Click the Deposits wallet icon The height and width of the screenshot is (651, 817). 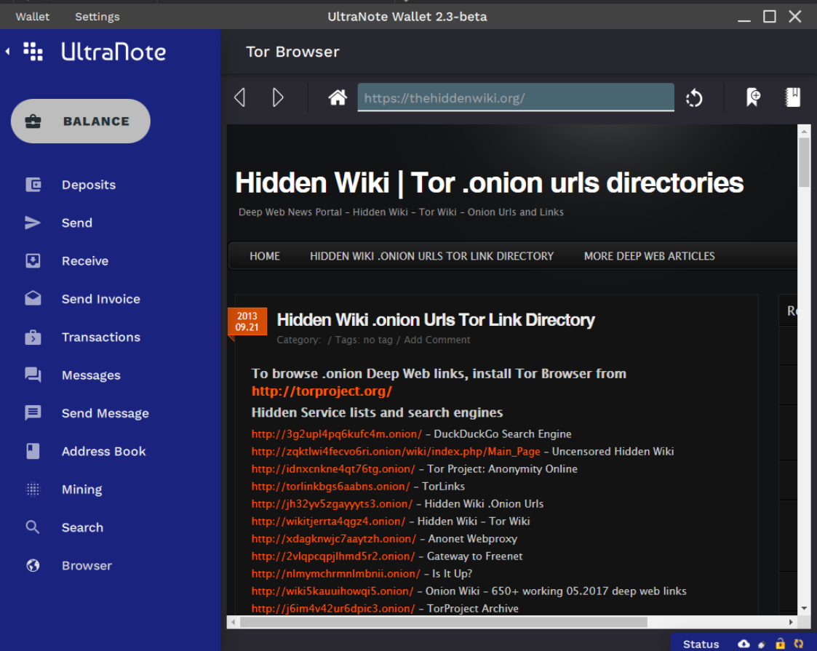pyautogui.click(x=33, y=184)
